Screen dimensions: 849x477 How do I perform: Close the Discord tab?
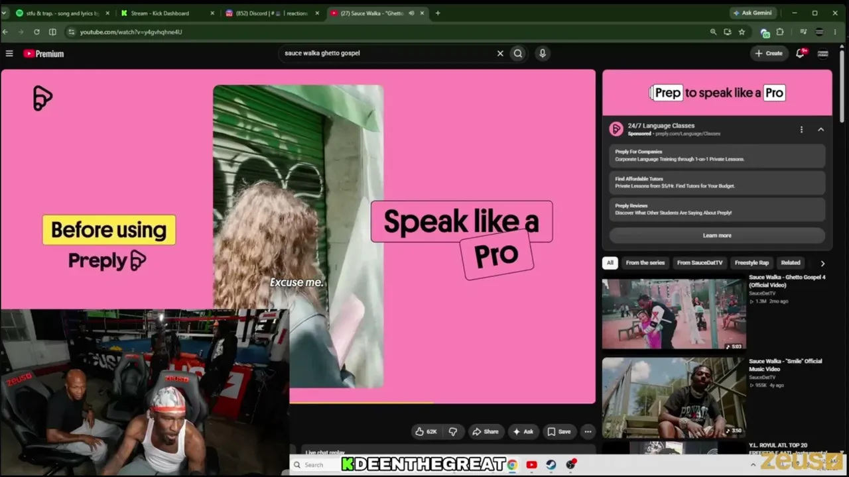[318, 13]
